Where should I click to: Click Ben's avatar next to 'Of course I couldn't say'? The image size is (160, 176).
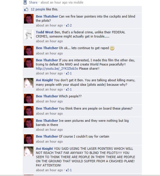[x=29, y=139]
